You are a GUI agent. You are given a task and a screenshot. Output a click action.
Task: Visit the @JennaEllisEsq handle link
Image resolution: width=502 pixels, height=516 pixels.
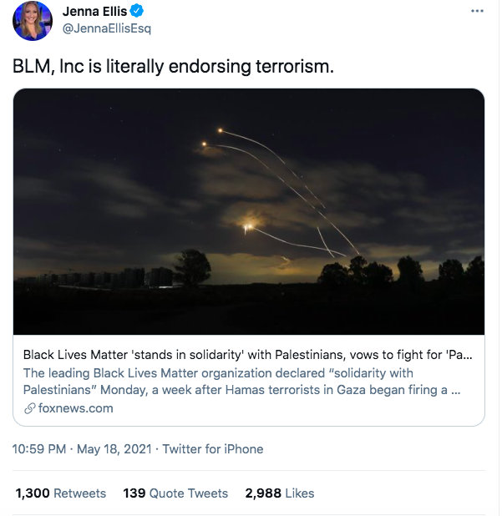(x=107, y=28)
